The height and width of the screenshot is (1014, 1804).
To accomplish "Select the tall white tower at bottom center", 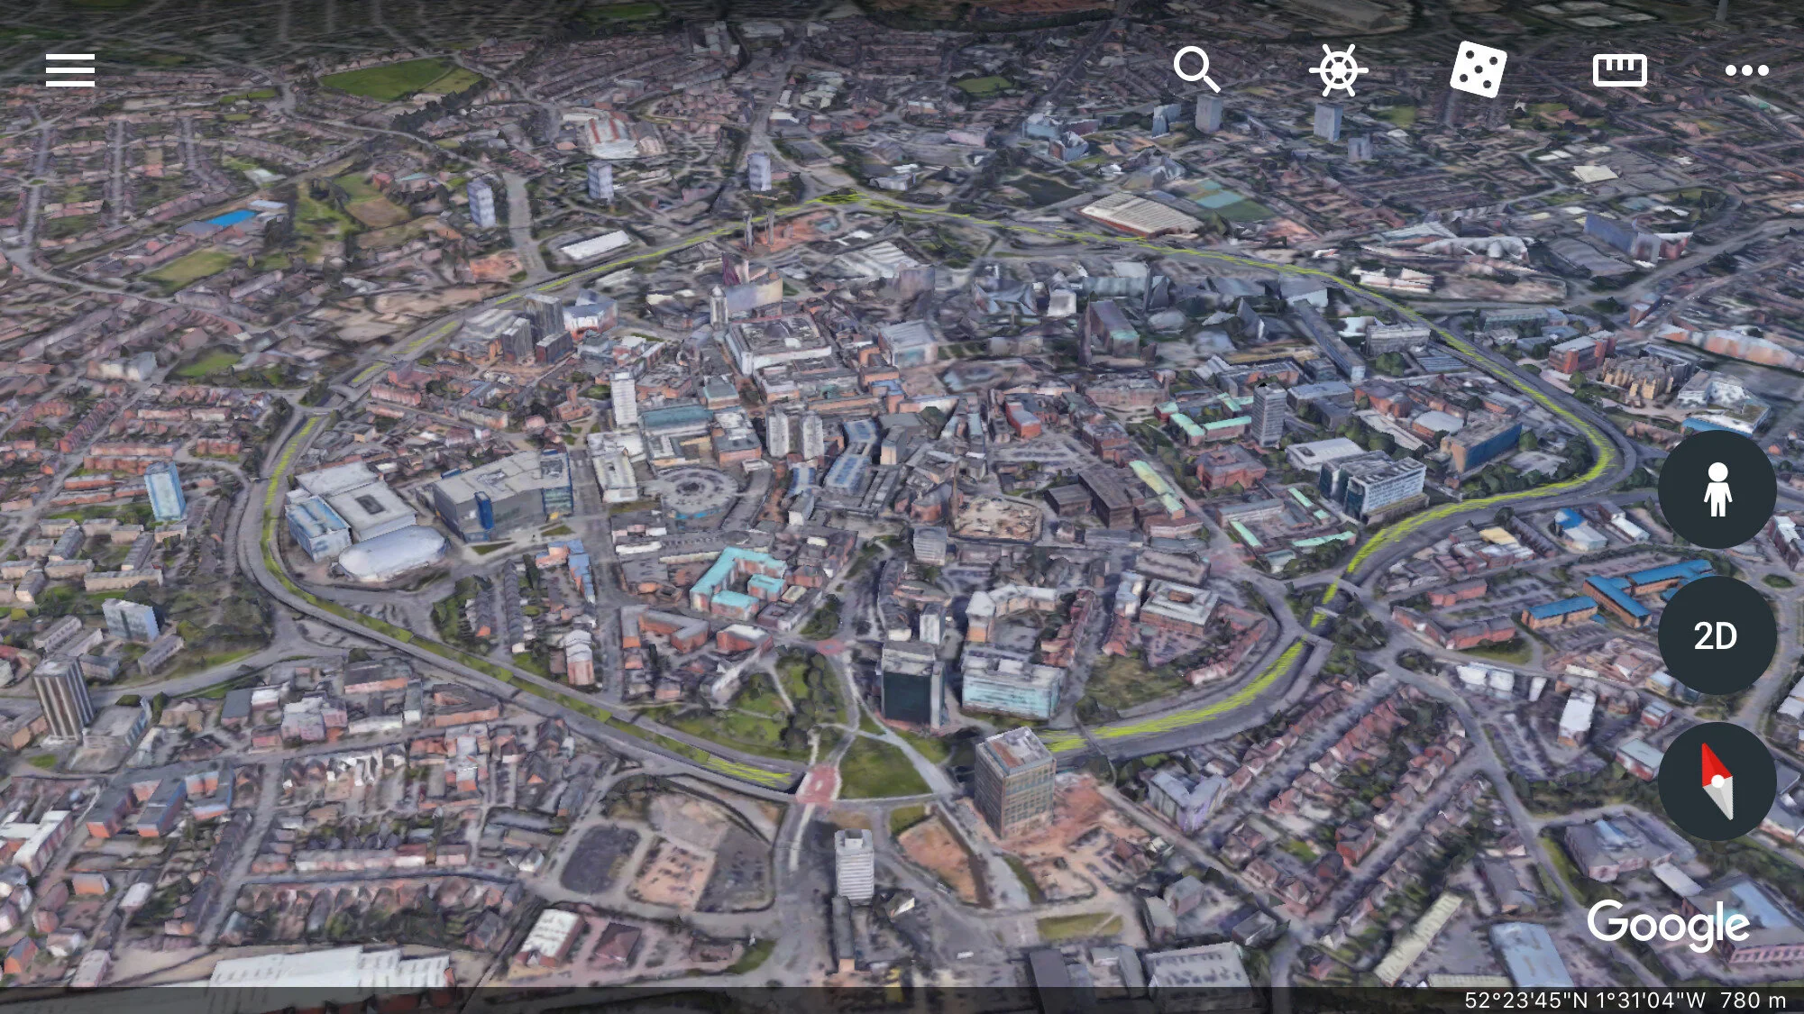I will click(x=853, y=865).
